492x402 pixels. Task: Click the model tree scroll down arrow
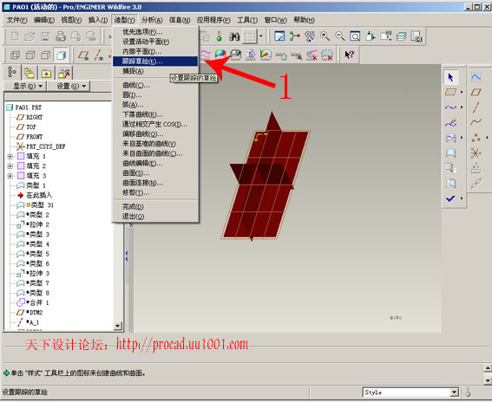(x=118, y=326)
